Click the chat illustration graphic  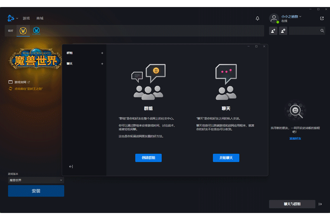pyautogui.click(x=226, y=82)
